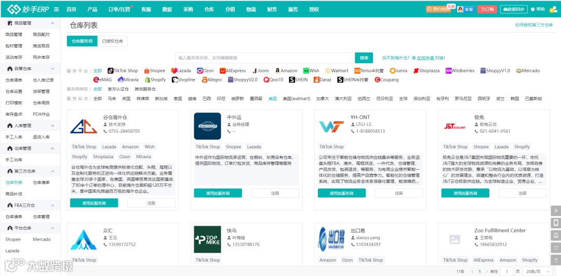Filter by the Shopline platform
Screen dimensions: 561x276
point(183,80)
